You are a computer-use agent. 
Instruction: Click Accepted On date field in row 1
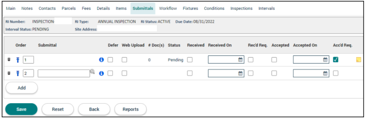(311, 60)
